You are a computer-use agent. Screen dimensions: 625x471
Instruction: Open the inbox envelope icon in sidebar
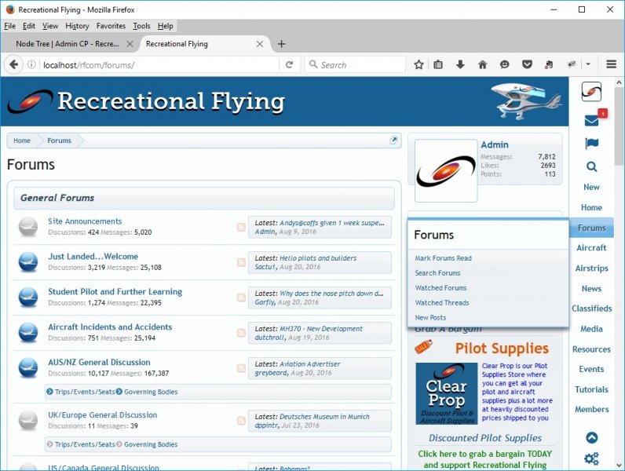click(591, 120)
